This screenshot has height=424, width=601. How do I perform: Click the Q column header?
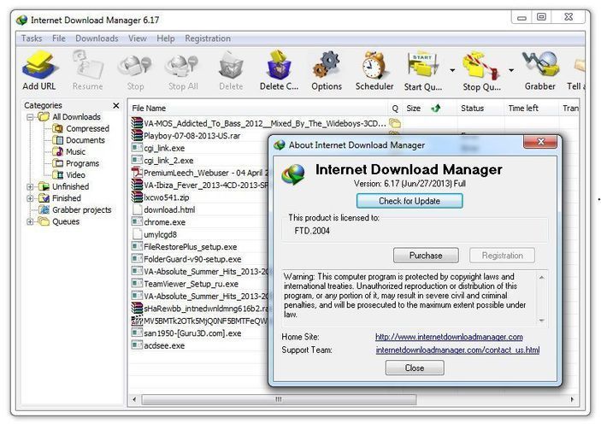point(395,109)
